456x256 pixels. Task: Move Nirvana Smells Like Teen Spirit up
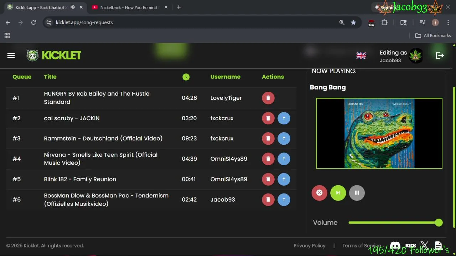click(x=284, y=159)
